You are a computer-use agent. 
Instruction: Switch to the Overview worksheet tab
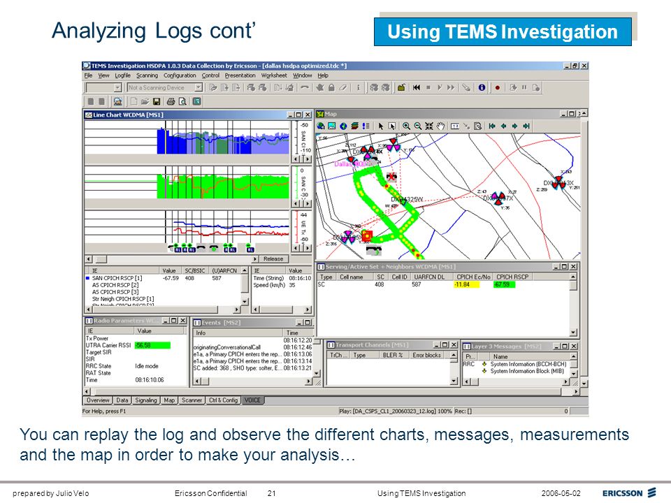coord(98,400)
